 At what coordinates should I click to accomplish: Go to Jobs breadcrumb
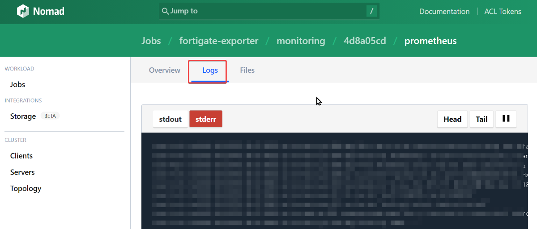click(151, 41)
